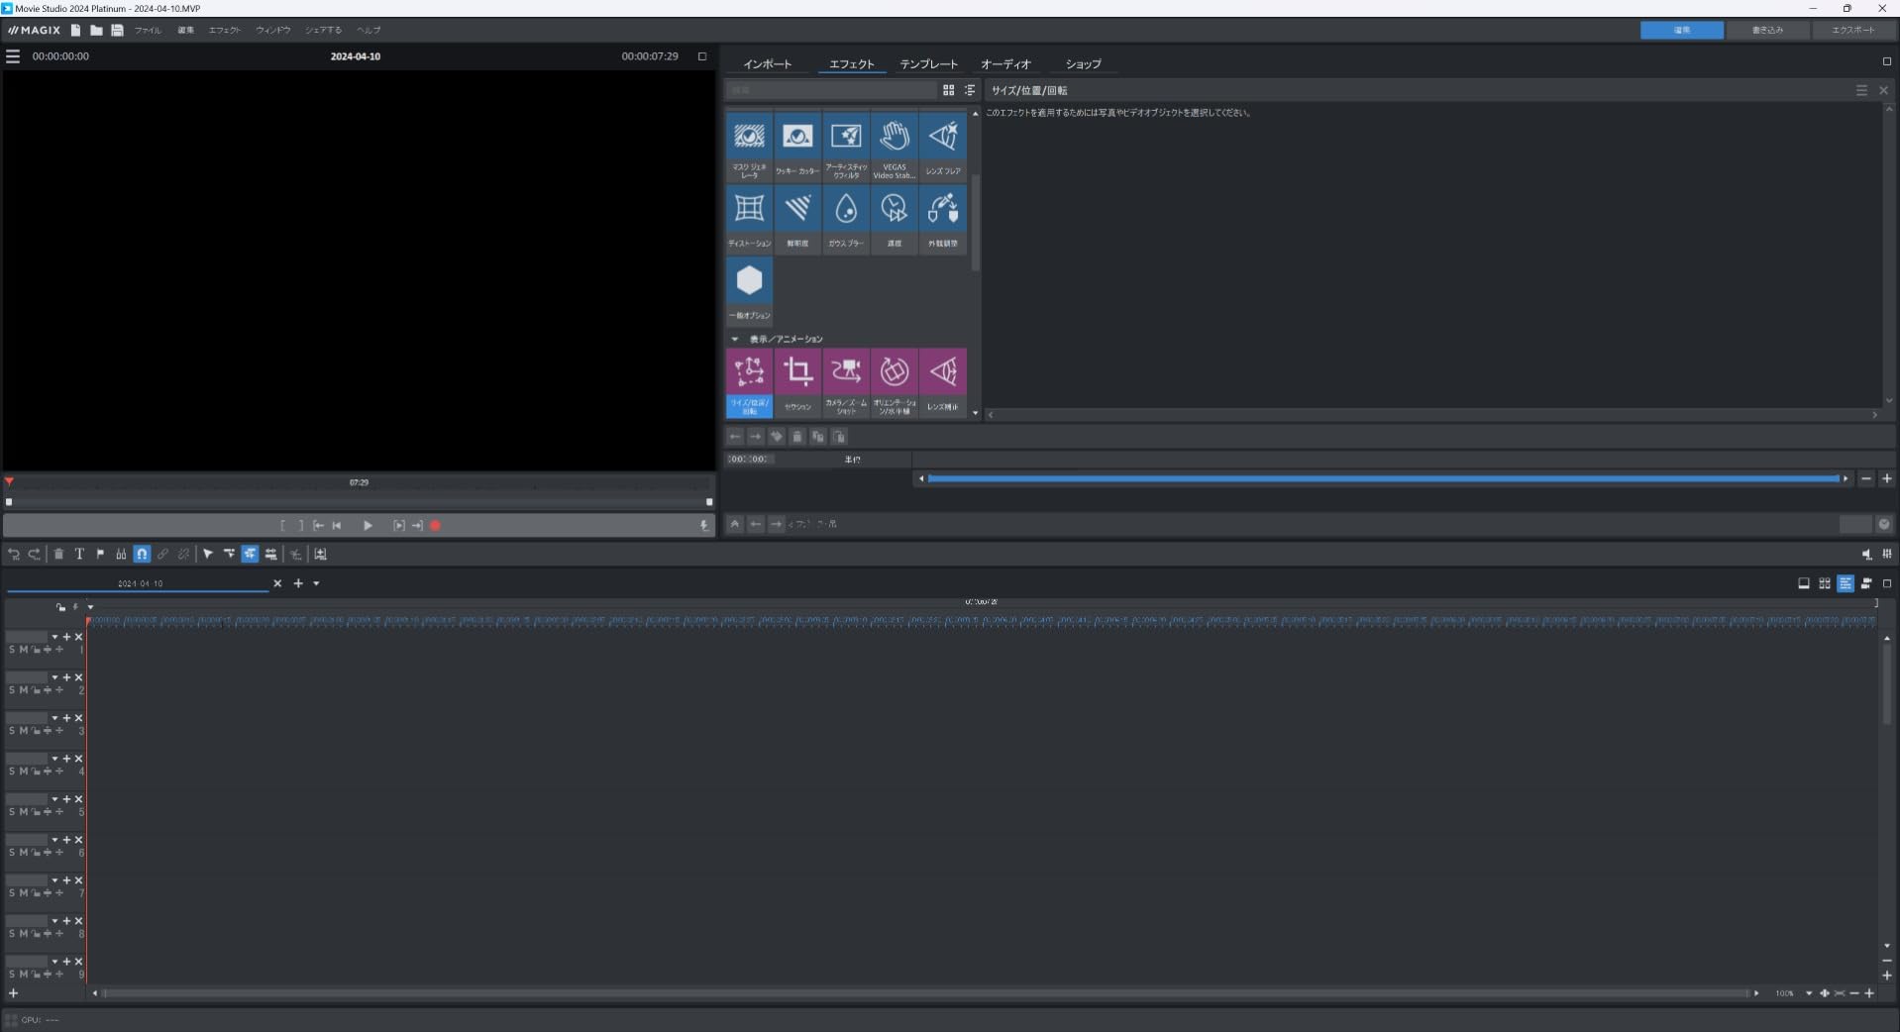Viewport: 1900px width, 1032px height.
Task: Select the Text tool in the timeline toolbar
Action: 79,555
